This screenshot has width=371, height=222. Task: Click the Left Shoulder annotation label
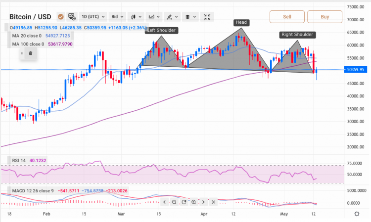[161, 30]
